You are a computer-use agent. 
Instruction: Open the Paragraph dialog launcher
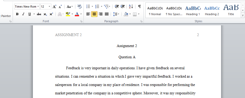(x=141, y=21)
